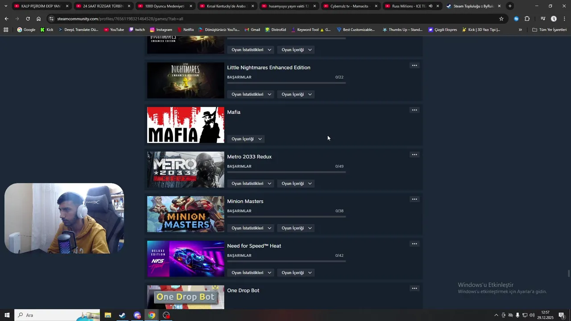This screenshot has height=321, width=571.
Task: Click the Windows taskbar search box Ara
Action: pos(57,315)
